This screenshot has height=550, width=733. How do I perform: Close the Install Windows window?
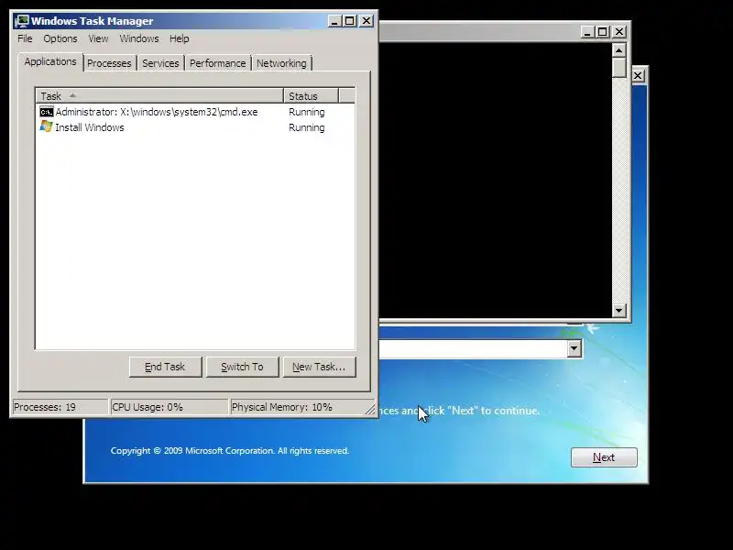pos(638,76)
